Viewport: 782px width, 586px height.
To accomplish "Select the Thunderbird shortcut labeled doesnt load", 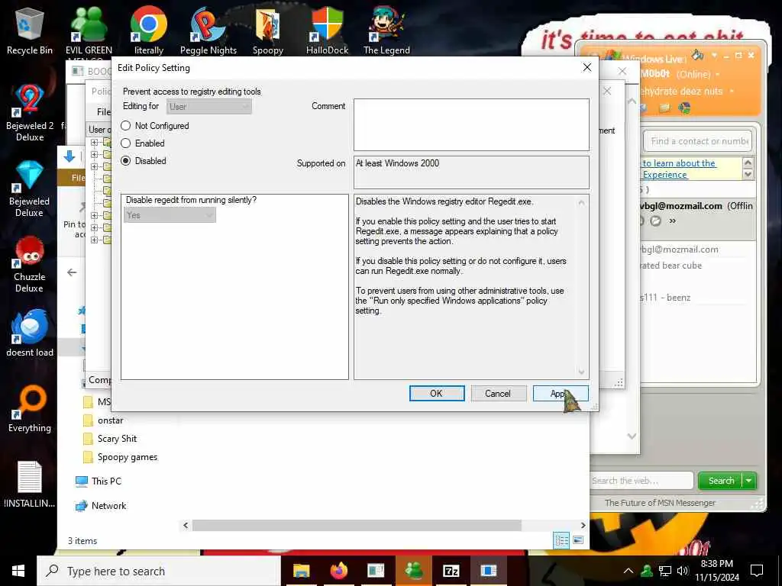I will pos(30,333).
